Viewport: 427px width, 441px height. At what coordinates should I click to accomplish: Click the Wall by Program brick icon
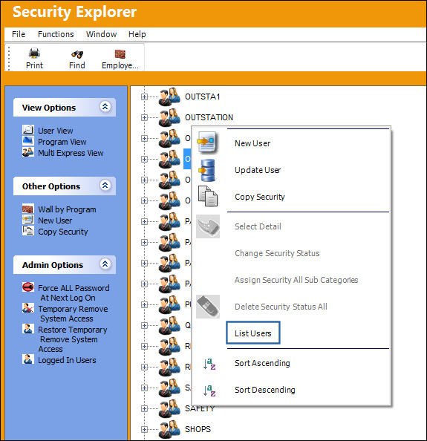28,209
